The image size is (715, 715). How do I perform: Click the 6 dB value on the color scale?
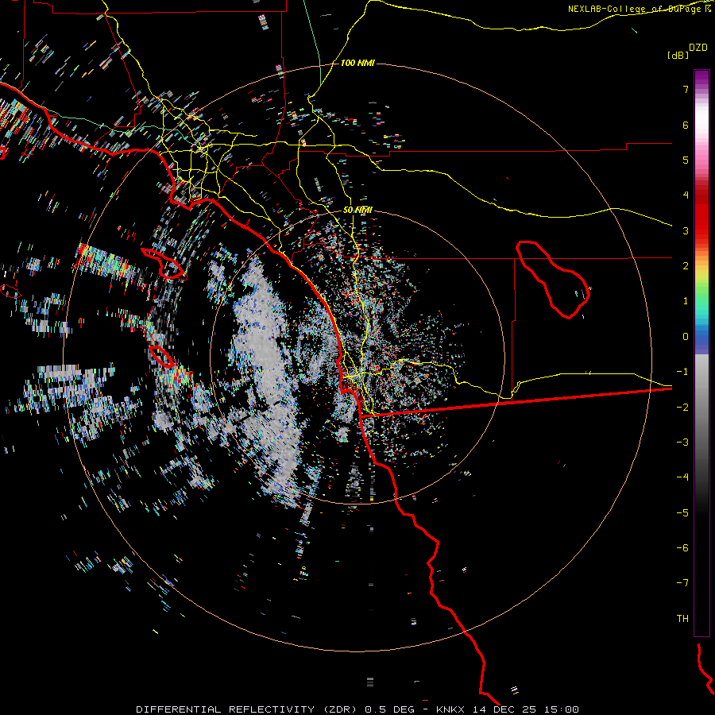(x=686, y=125)
